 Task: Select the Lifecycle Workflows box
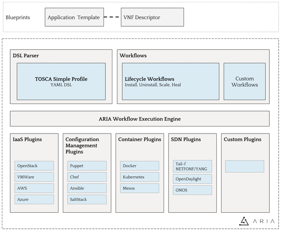pyautogui.click(x=170, y=82)
